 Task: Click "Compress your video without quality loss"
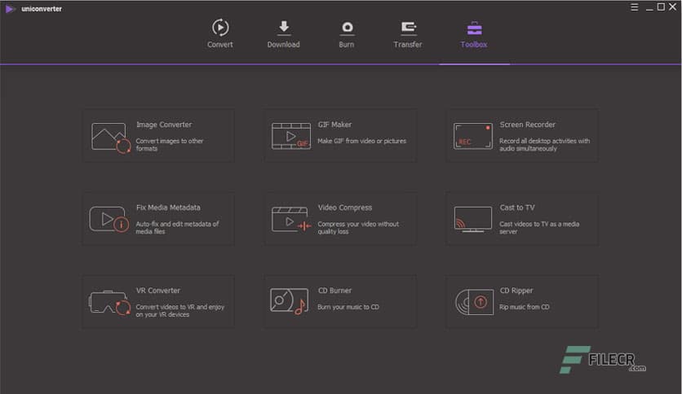[358, 227]
